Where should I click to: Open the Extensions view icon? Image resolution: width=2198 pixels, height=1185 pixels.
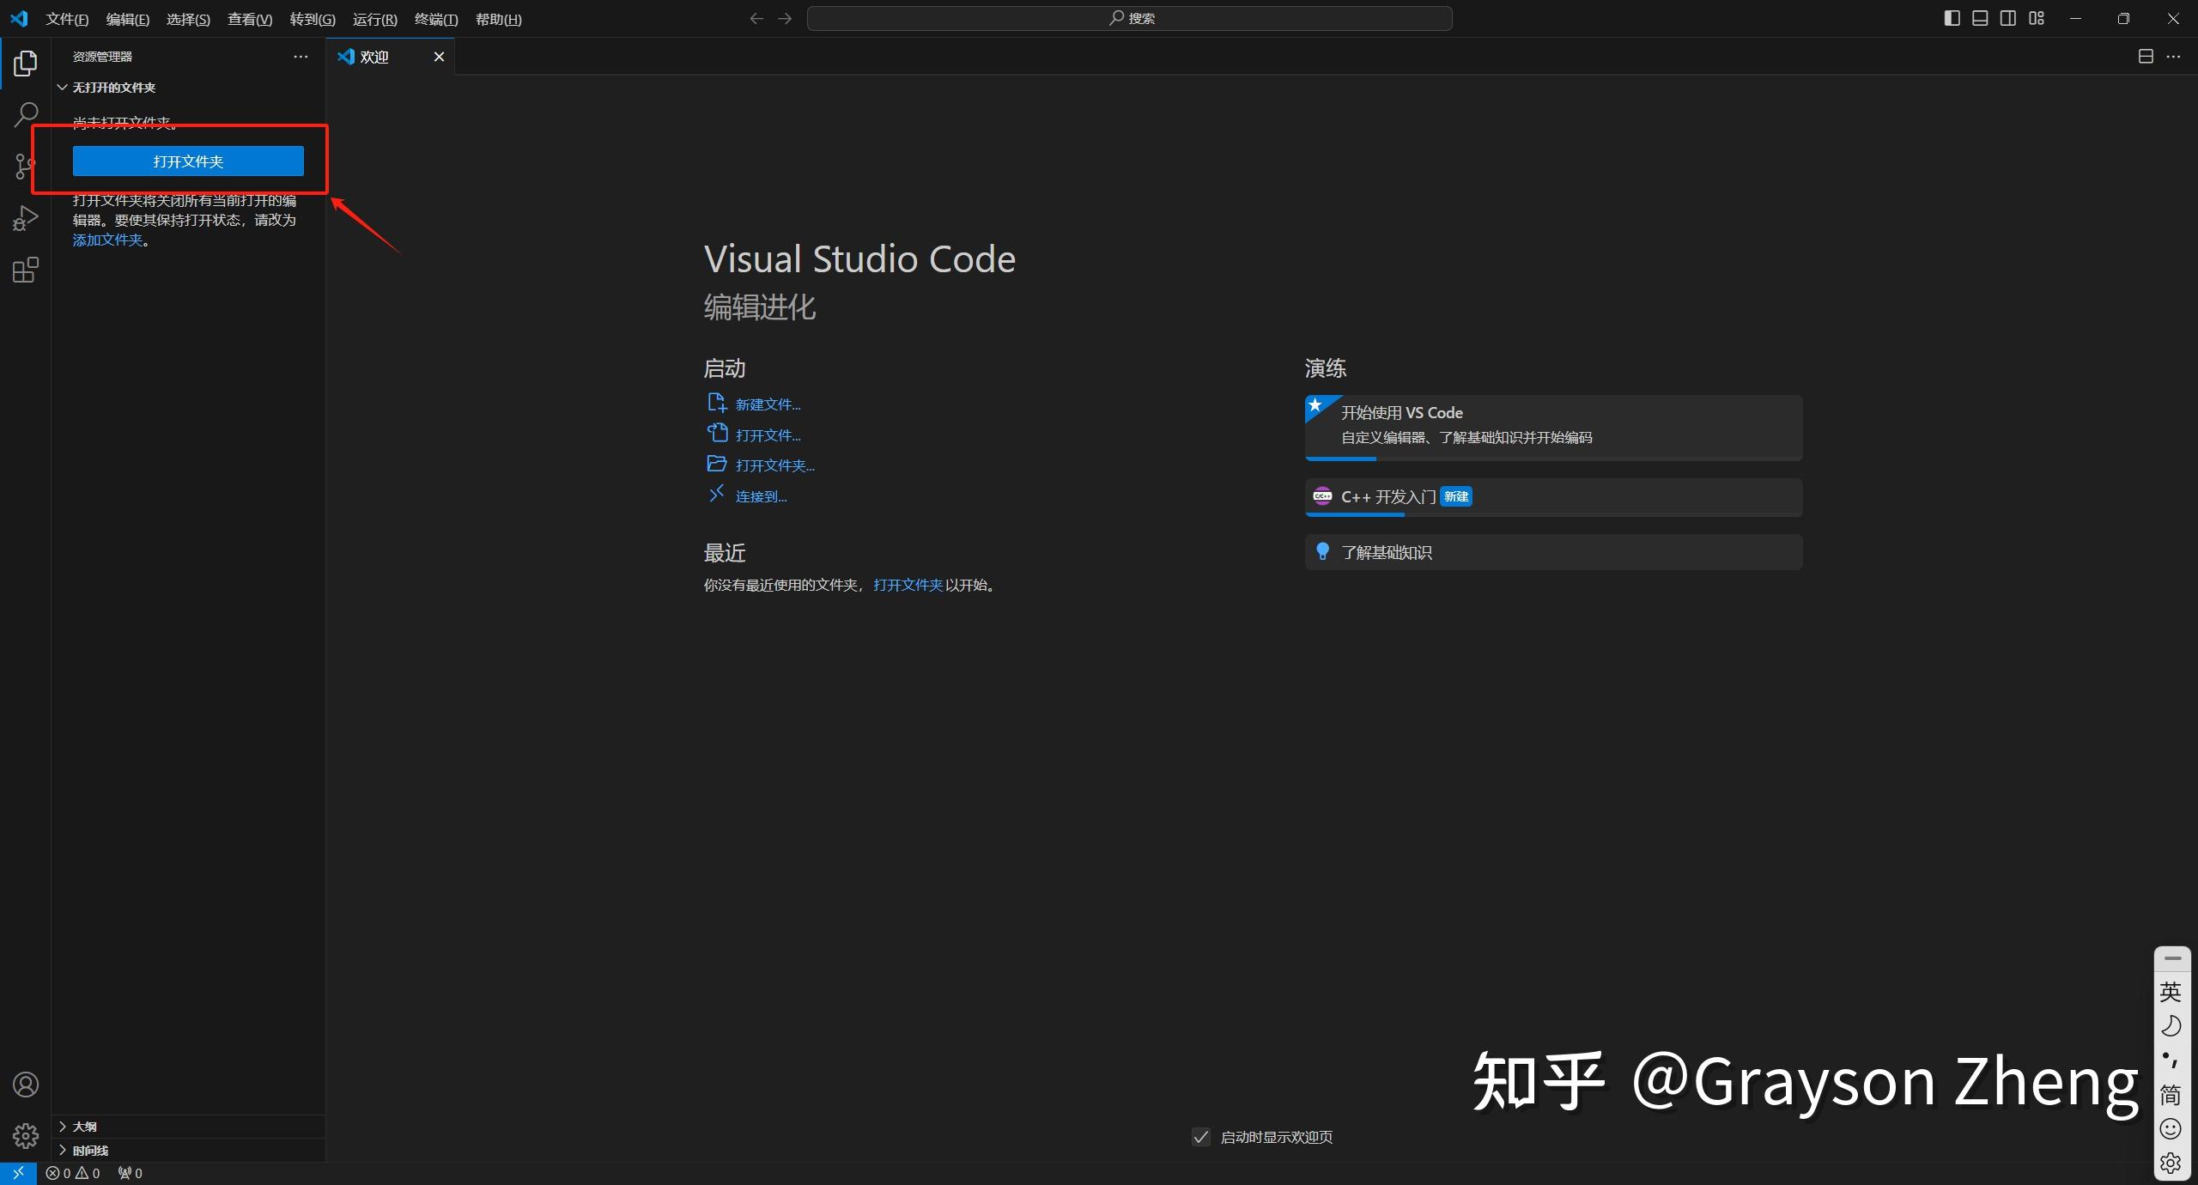click(26, 270)
